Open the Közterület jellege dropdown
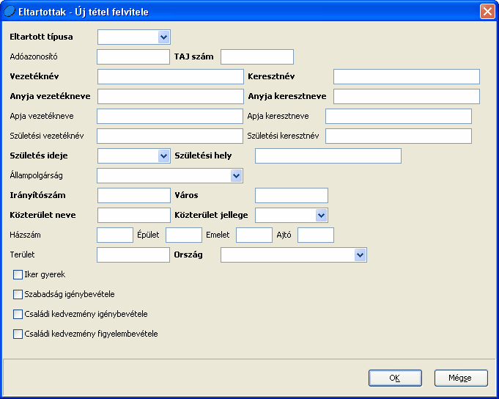The image size is (499, 399). 321,215
